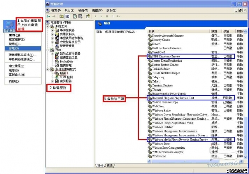
Task: Click the WMI 控制 tree icon
Action: tap(57, 77)
